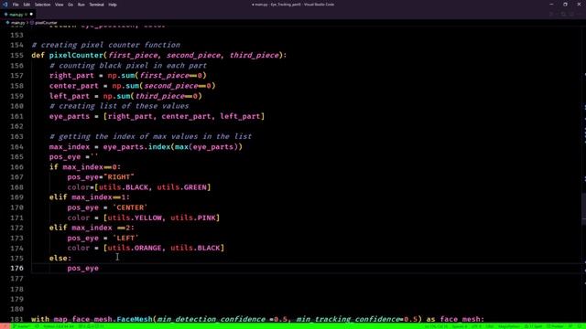Click utils.YELLOW on line 171
Screen dimensions: 586x329
pos(135,218)
